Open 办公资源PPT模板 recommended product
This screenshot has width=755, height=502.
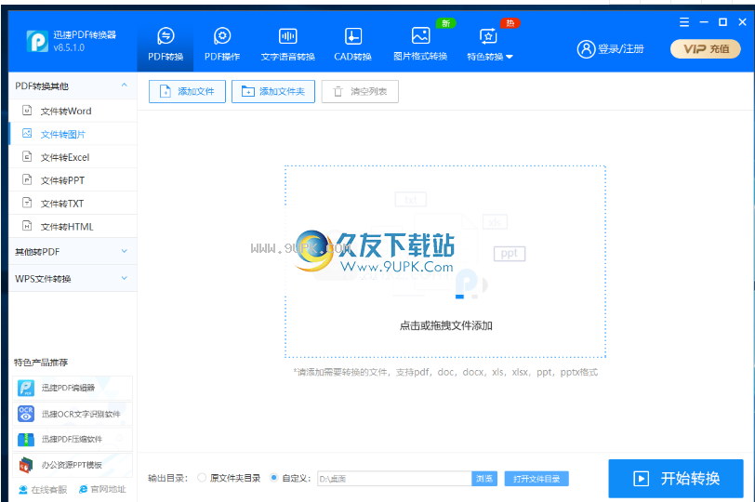pyautogui.click(x=73, y=465)
